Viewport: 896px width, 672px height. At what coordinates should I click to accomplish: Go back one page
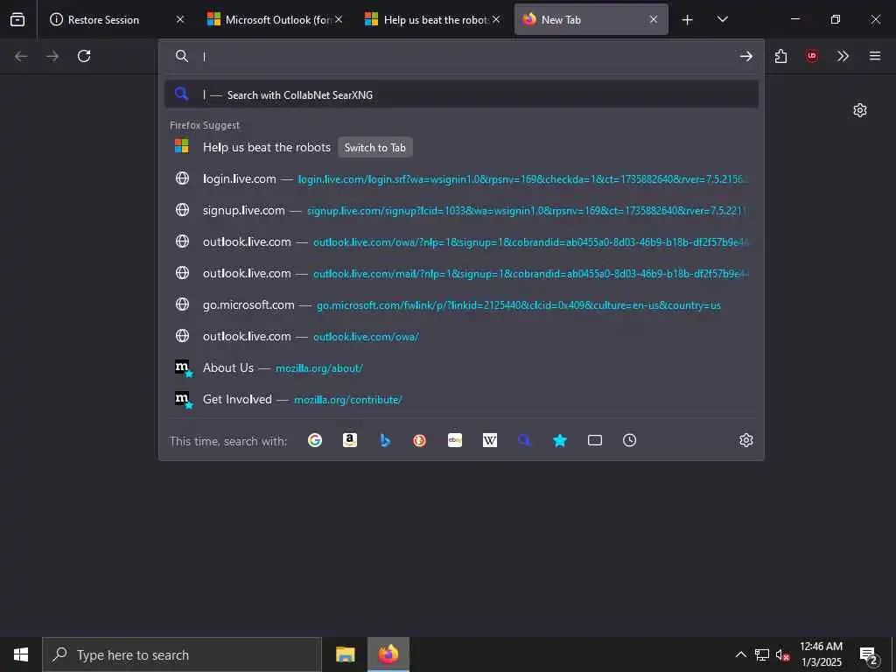[x=21, y=56]
